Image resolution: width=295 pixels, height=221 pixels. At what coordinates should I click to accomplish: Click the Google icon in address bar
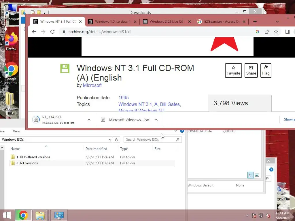tap(258, 32)
